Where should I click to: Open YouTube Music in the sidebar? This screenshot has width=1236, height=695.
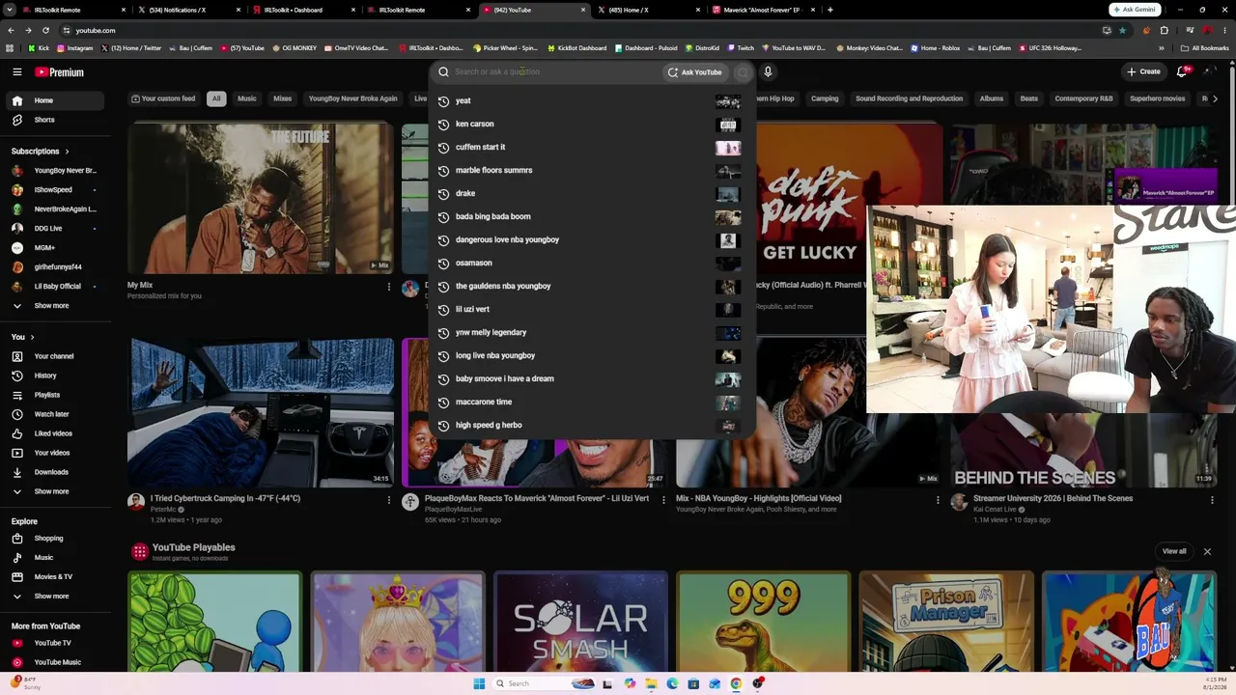click(x=55, y=662)
